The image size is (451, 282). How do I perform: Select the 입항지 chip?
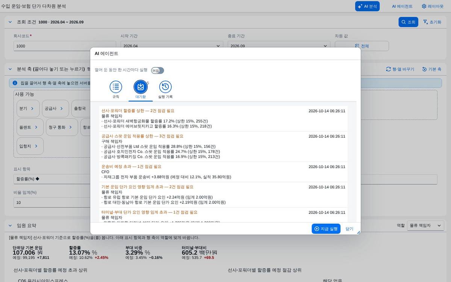pos(30,146)
